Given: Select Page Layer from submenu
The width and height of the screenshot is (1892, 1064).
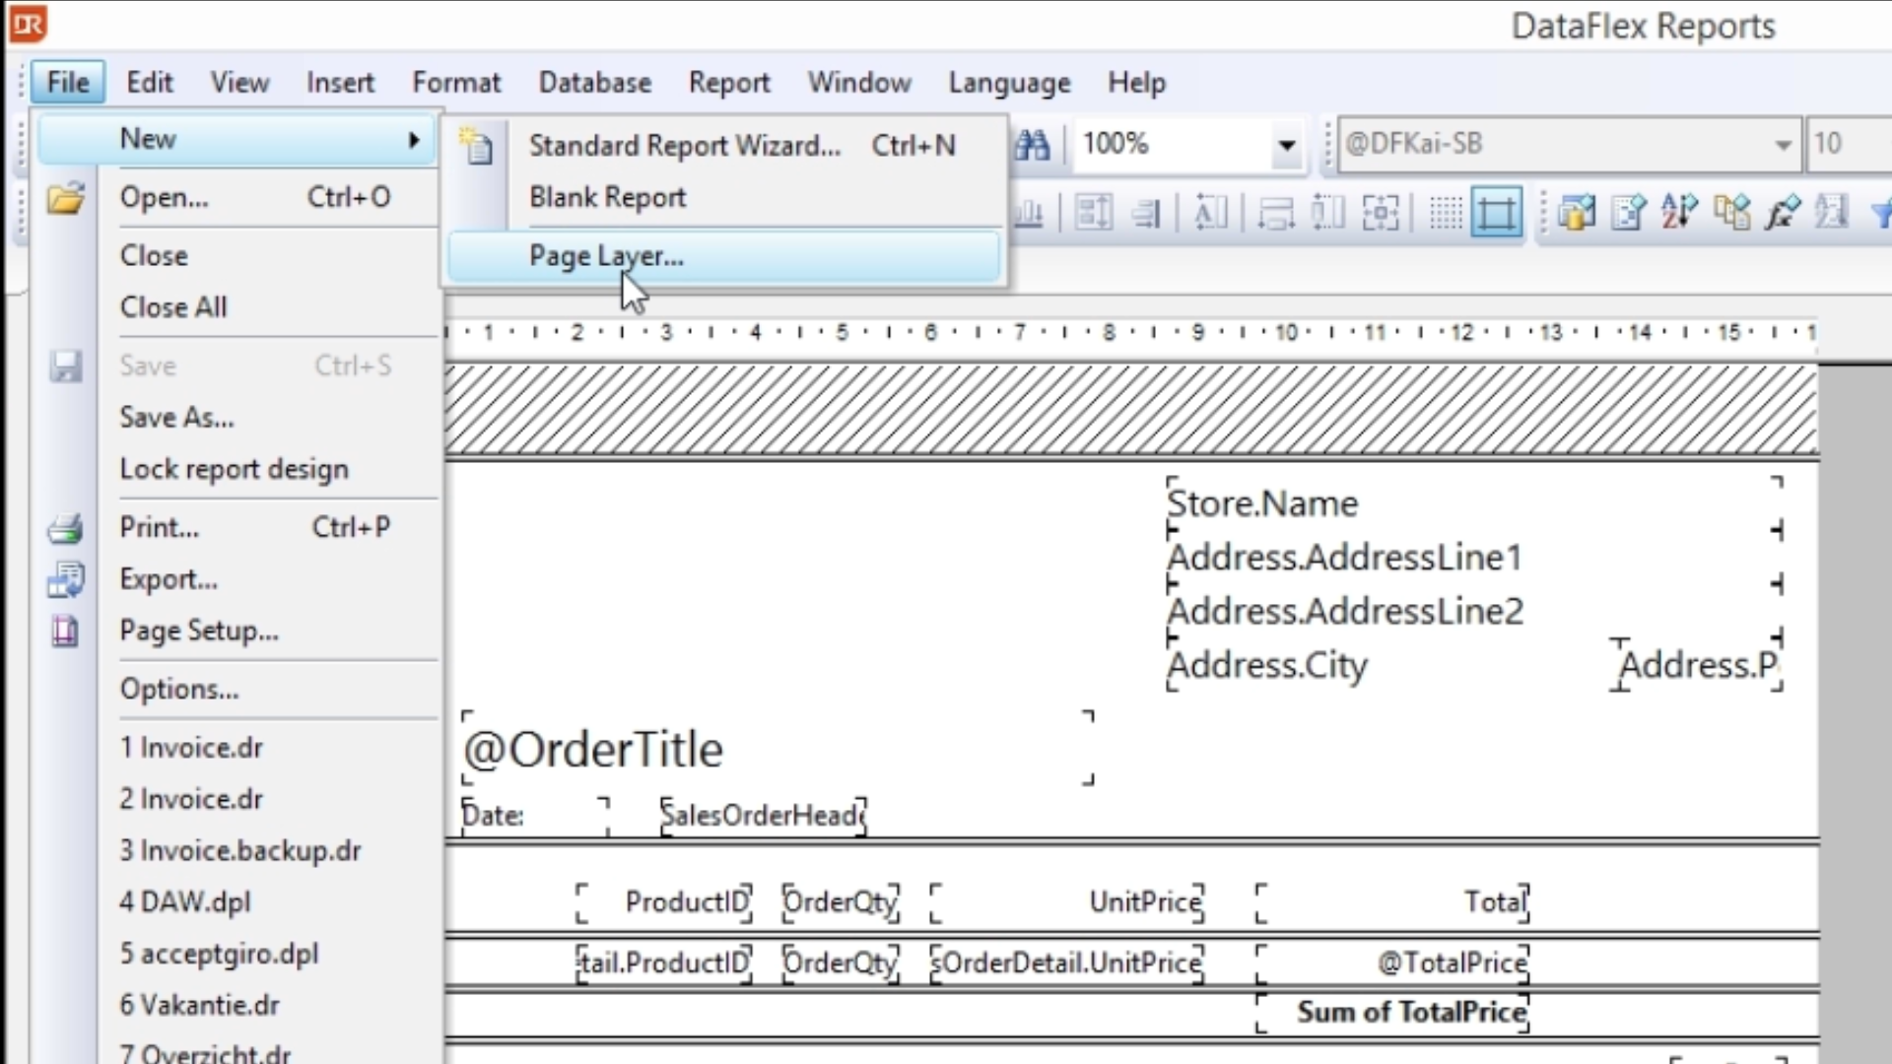Looking at the screenshot, I should pos(606,256).
